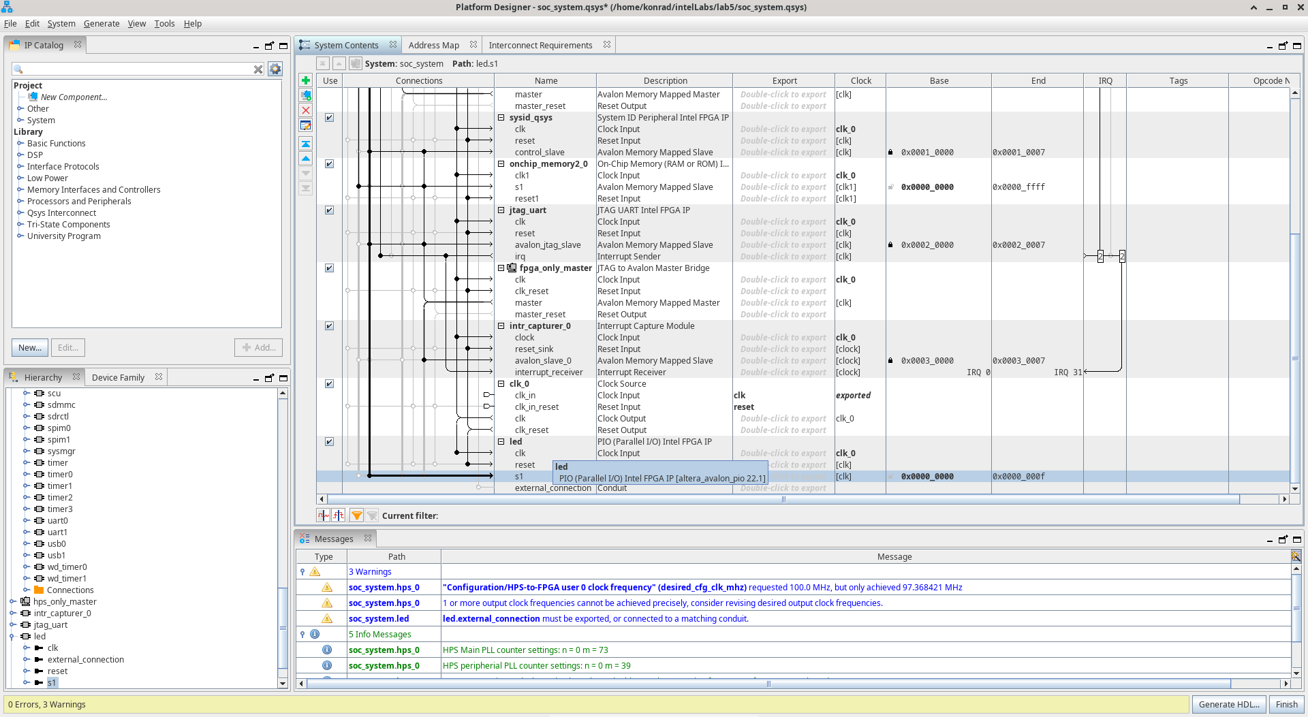Screen dimensions: 1308x717
Task: Click the lock icon beside base 0x0001_0000
Action: click(x=890, y=153)
